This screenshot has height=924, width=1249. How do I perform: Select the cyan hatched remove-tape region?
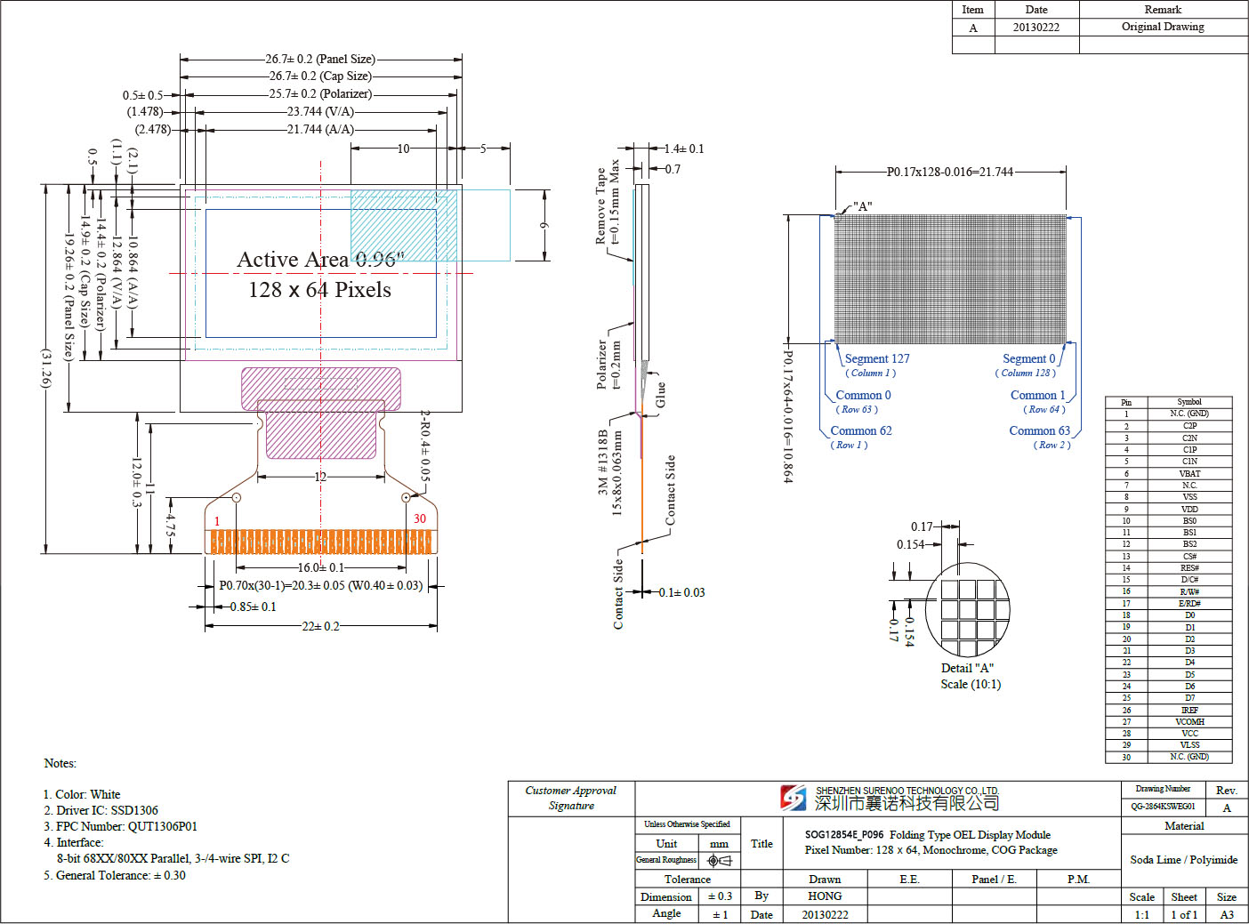tap(403, 225)
